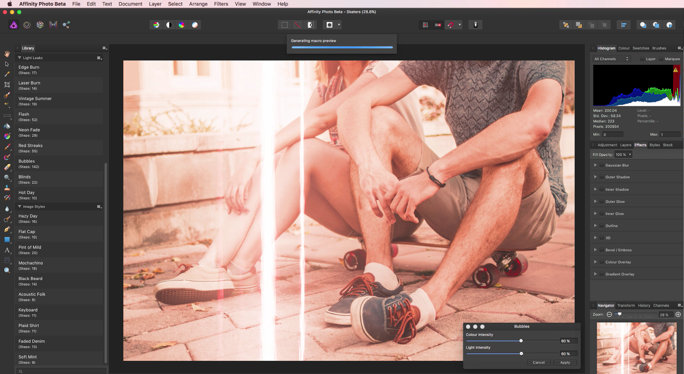Select the Rectangle shape tool

pos(7,240)
